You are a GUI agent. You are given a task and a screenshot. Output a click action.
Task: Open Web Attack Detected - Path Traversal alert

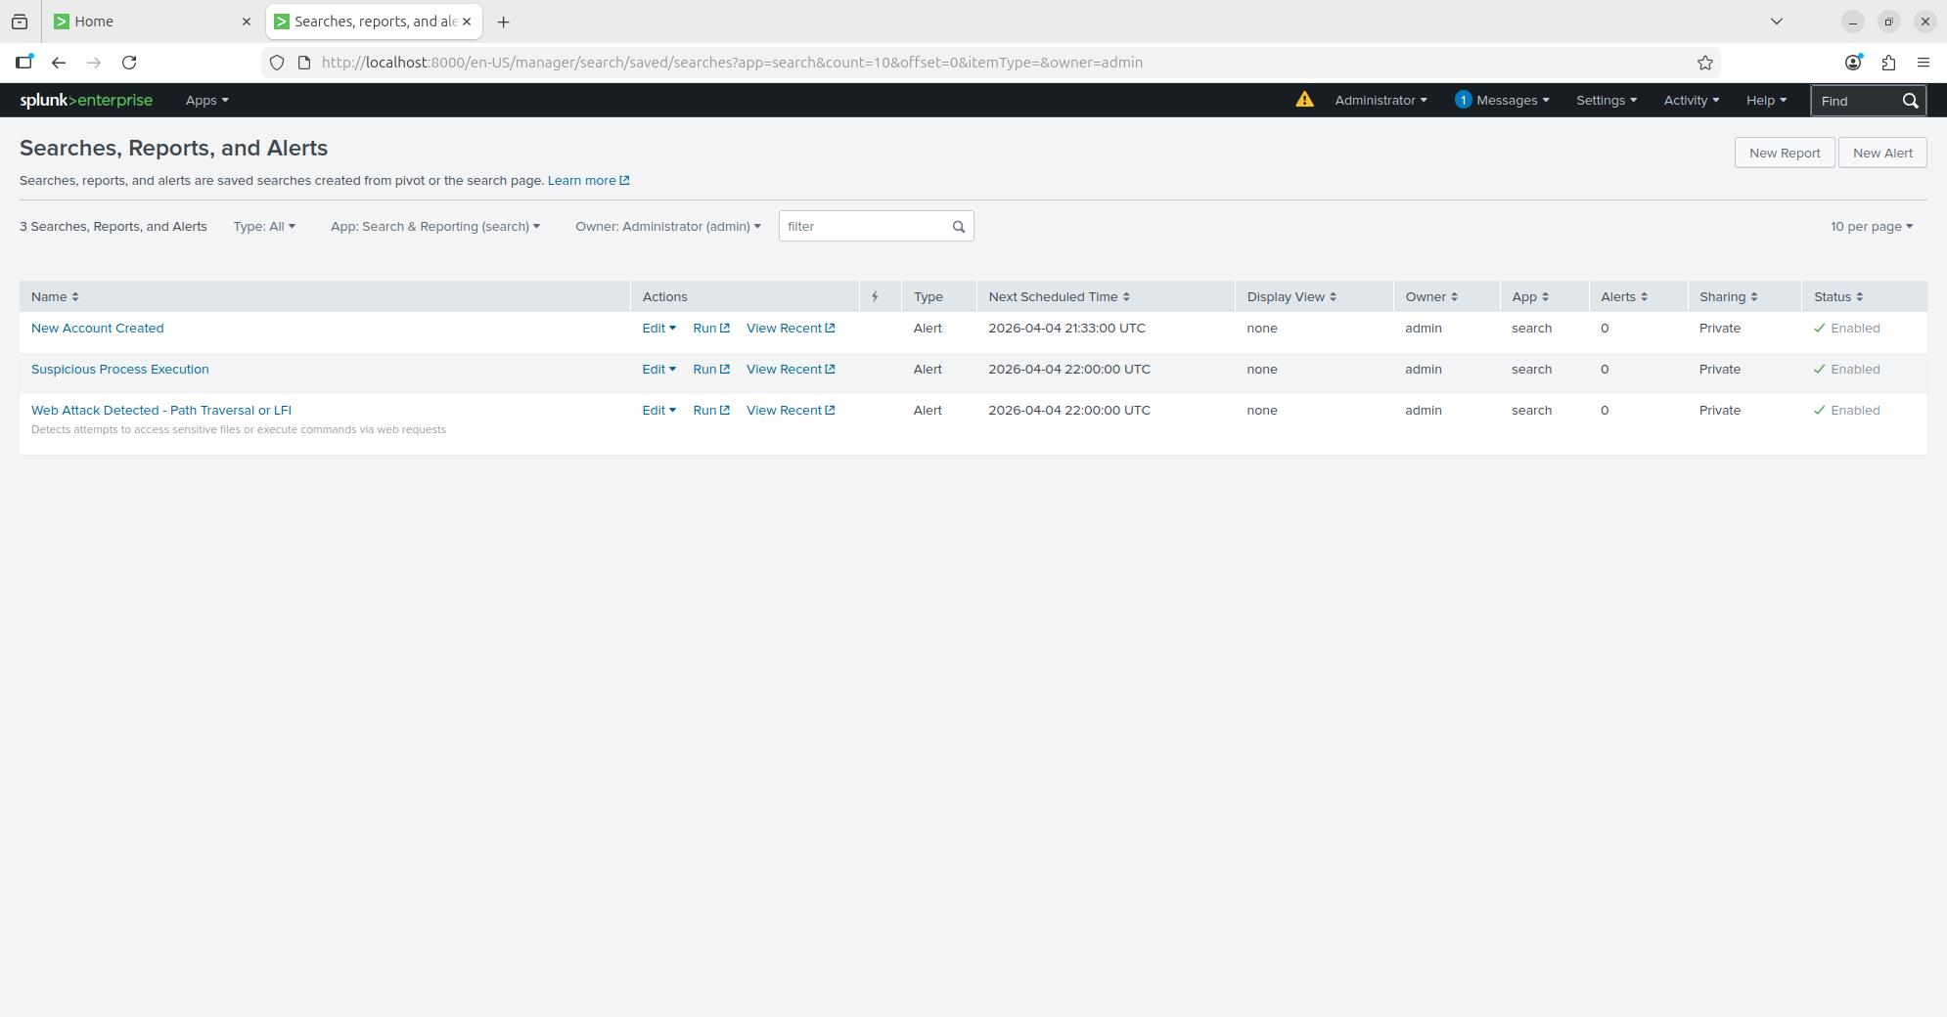click(x=161, y=411)
